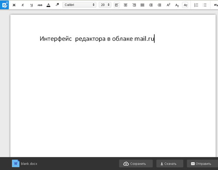Click the word редактора in the document
Screen dimensions: 218x170
(90, 39)
